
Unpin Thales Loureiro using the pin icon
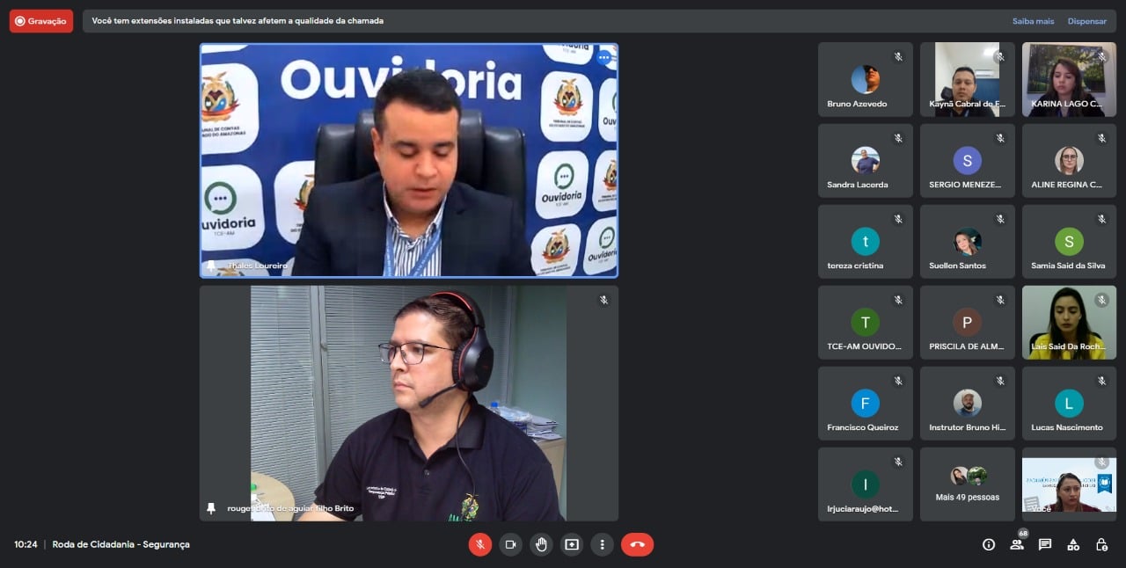pos(211,265)
